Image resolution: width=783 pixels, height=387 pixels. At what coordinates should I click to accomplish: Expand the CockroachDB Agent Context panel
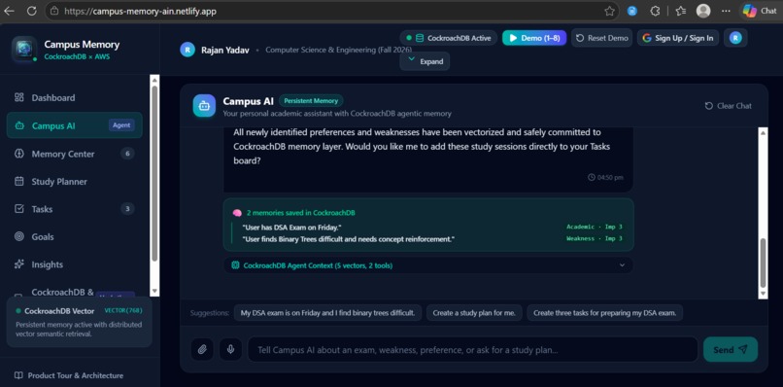[x=428, y=265]
